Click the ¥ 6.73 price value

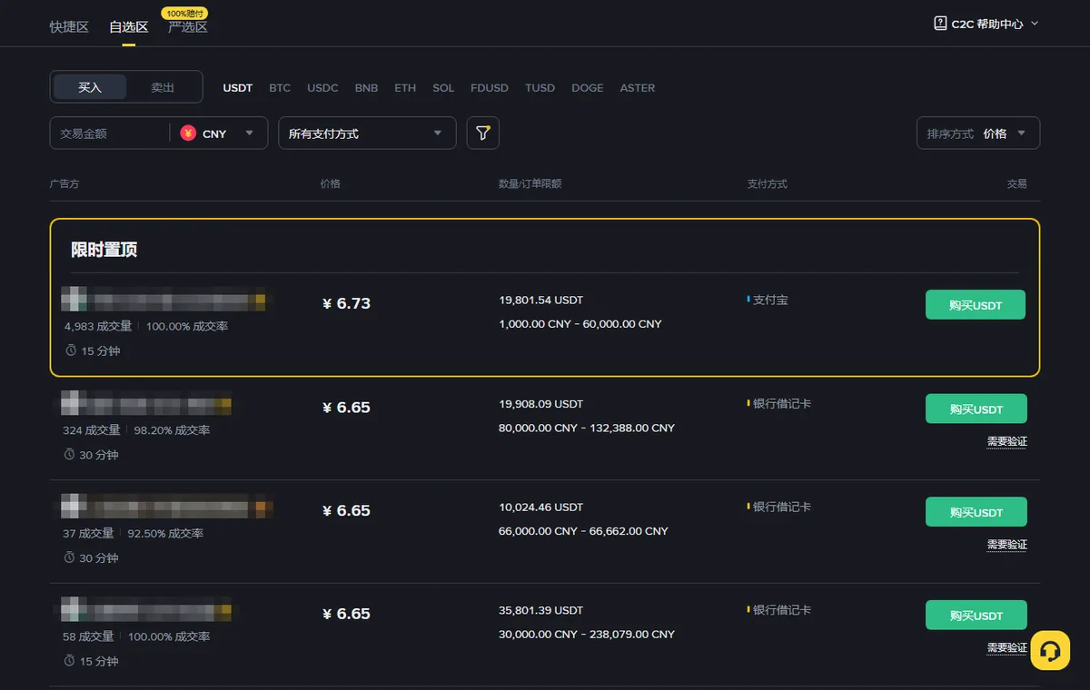(346, 304)
